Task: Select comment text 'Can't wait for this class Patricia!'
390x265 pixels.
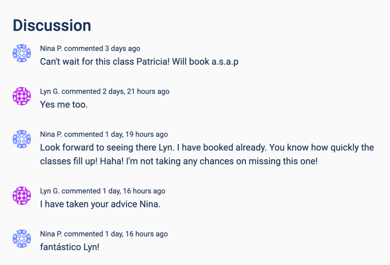Action: pyautogui.click(x=105, y=61)
